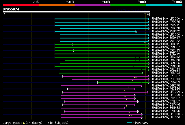Image resolution: width=185 pixels, height=125 pixels.
Task: Click the UniRef100_C1EJ13 label
Action: pos(166,79)
